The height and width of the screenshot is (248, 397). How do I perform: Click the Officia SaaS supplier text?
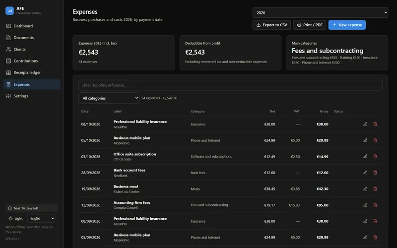[123, 159]
